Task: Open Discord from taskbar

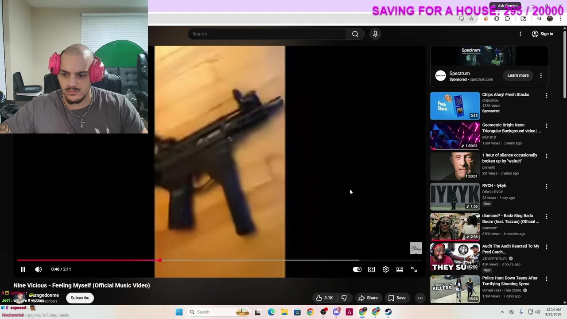Action: click(336, 312)
